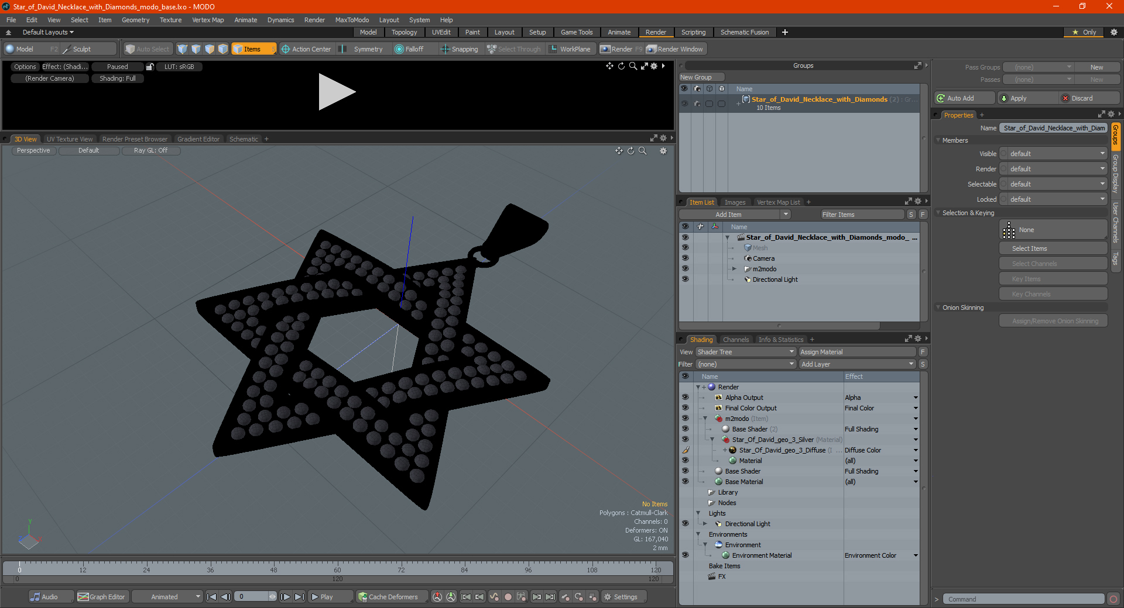Toggle Symmetry in toolbar
1124x608 pixels.
click(x=362, y=49)
